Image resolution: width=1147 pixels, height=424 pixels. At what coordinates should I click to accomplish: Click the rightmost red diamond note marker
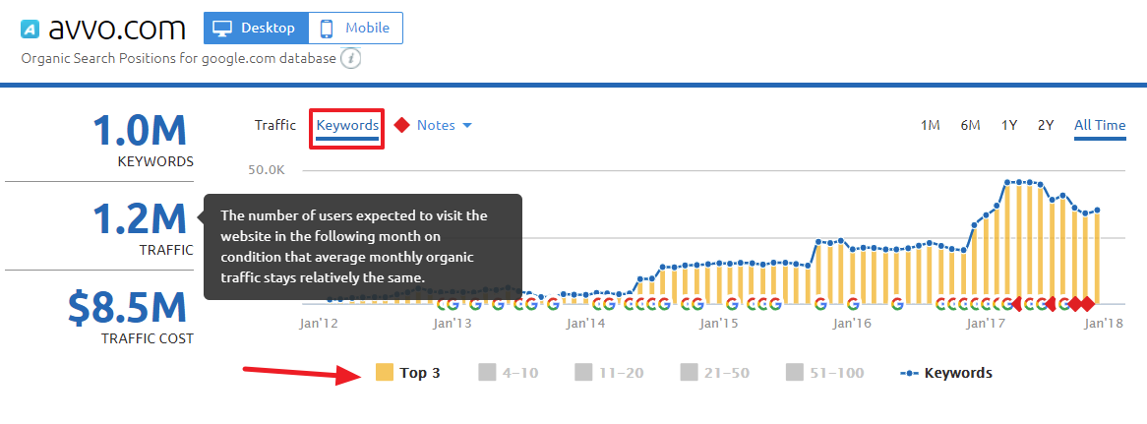(x=1087, y=304)
